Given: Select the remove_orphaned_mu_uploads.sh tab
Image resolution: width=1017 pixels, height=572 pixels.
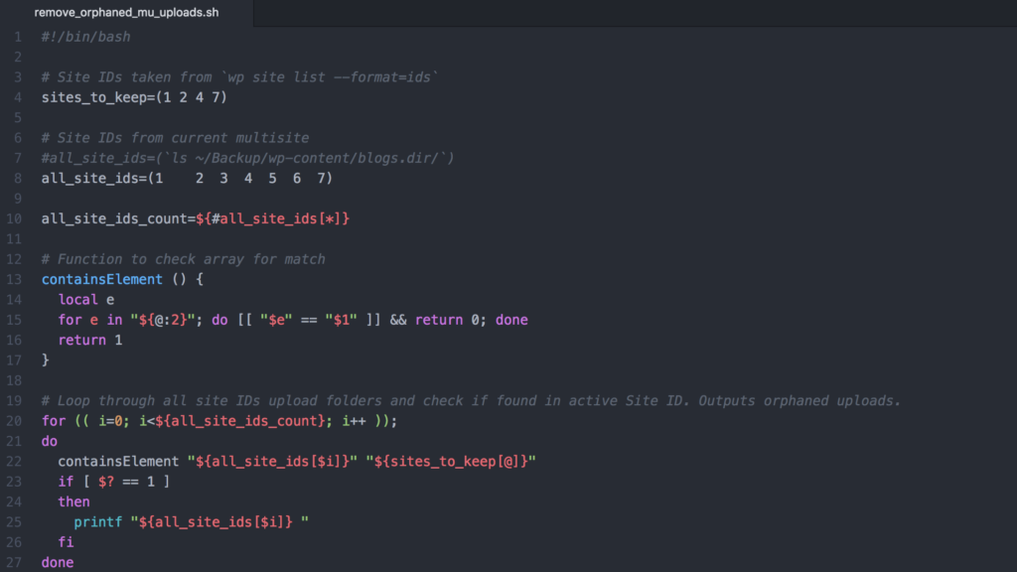Looking at the screenshot, I should coord(126,13).
